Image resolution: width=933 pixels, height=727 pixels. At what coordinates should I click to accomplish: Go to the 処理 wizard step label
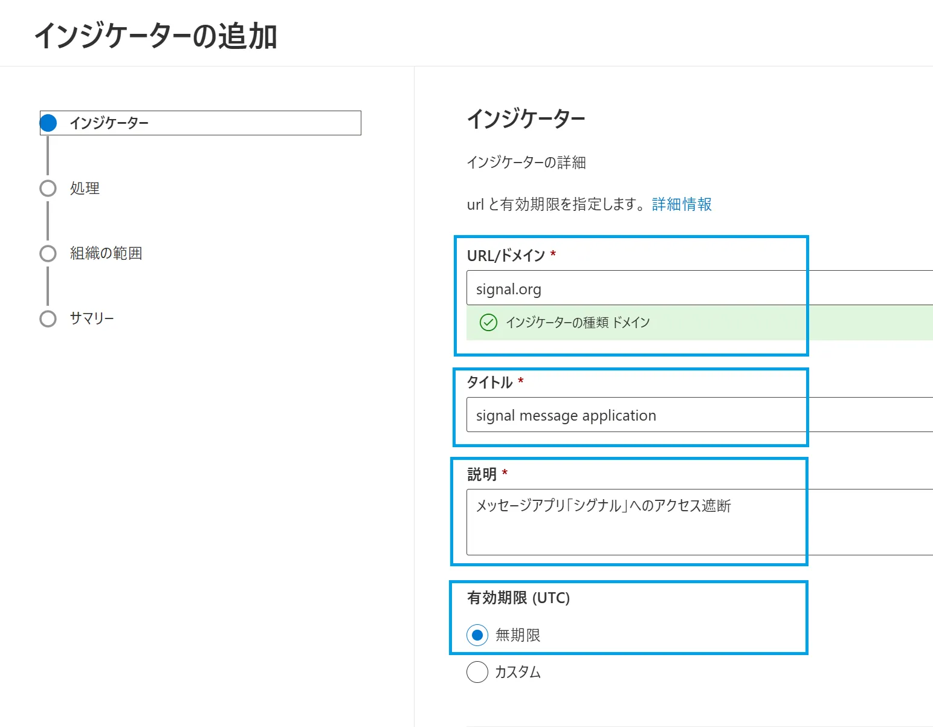click(85, 189)
